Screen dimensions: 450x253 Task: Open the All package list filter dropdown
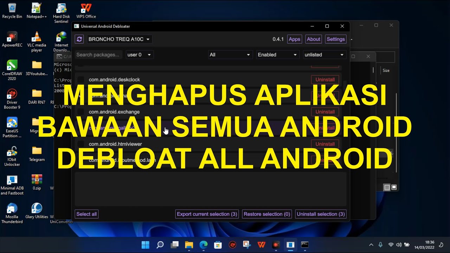[x=230, y=55]
